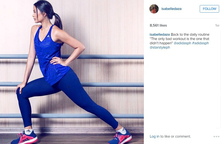Follow the isabelledaza account
The width and height of the screenshot is (221, 144).
tap(209, 9)
